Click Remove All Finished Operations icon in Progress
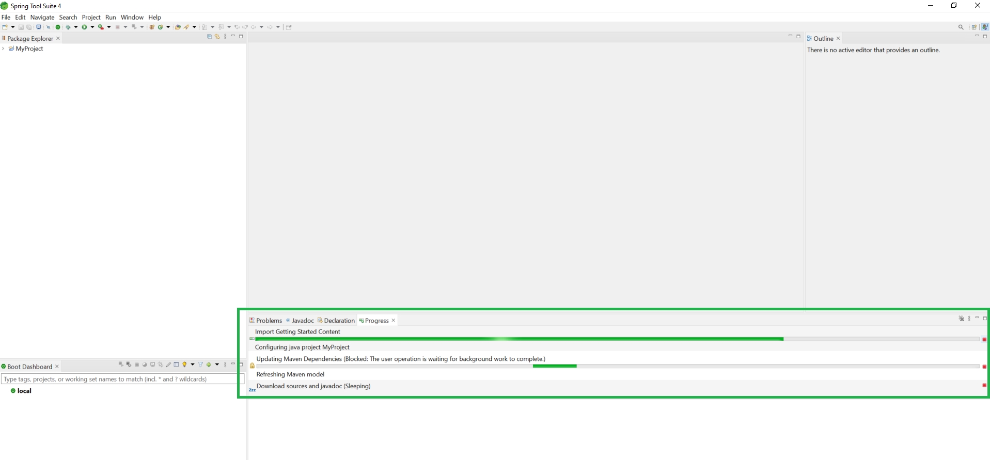 coord(962,319)
